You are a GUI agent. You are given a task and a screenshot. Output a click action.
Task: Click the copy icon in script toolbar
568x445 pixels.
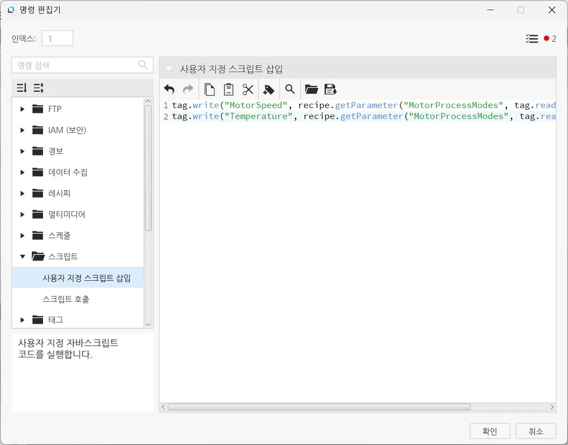tap(210, 90)
